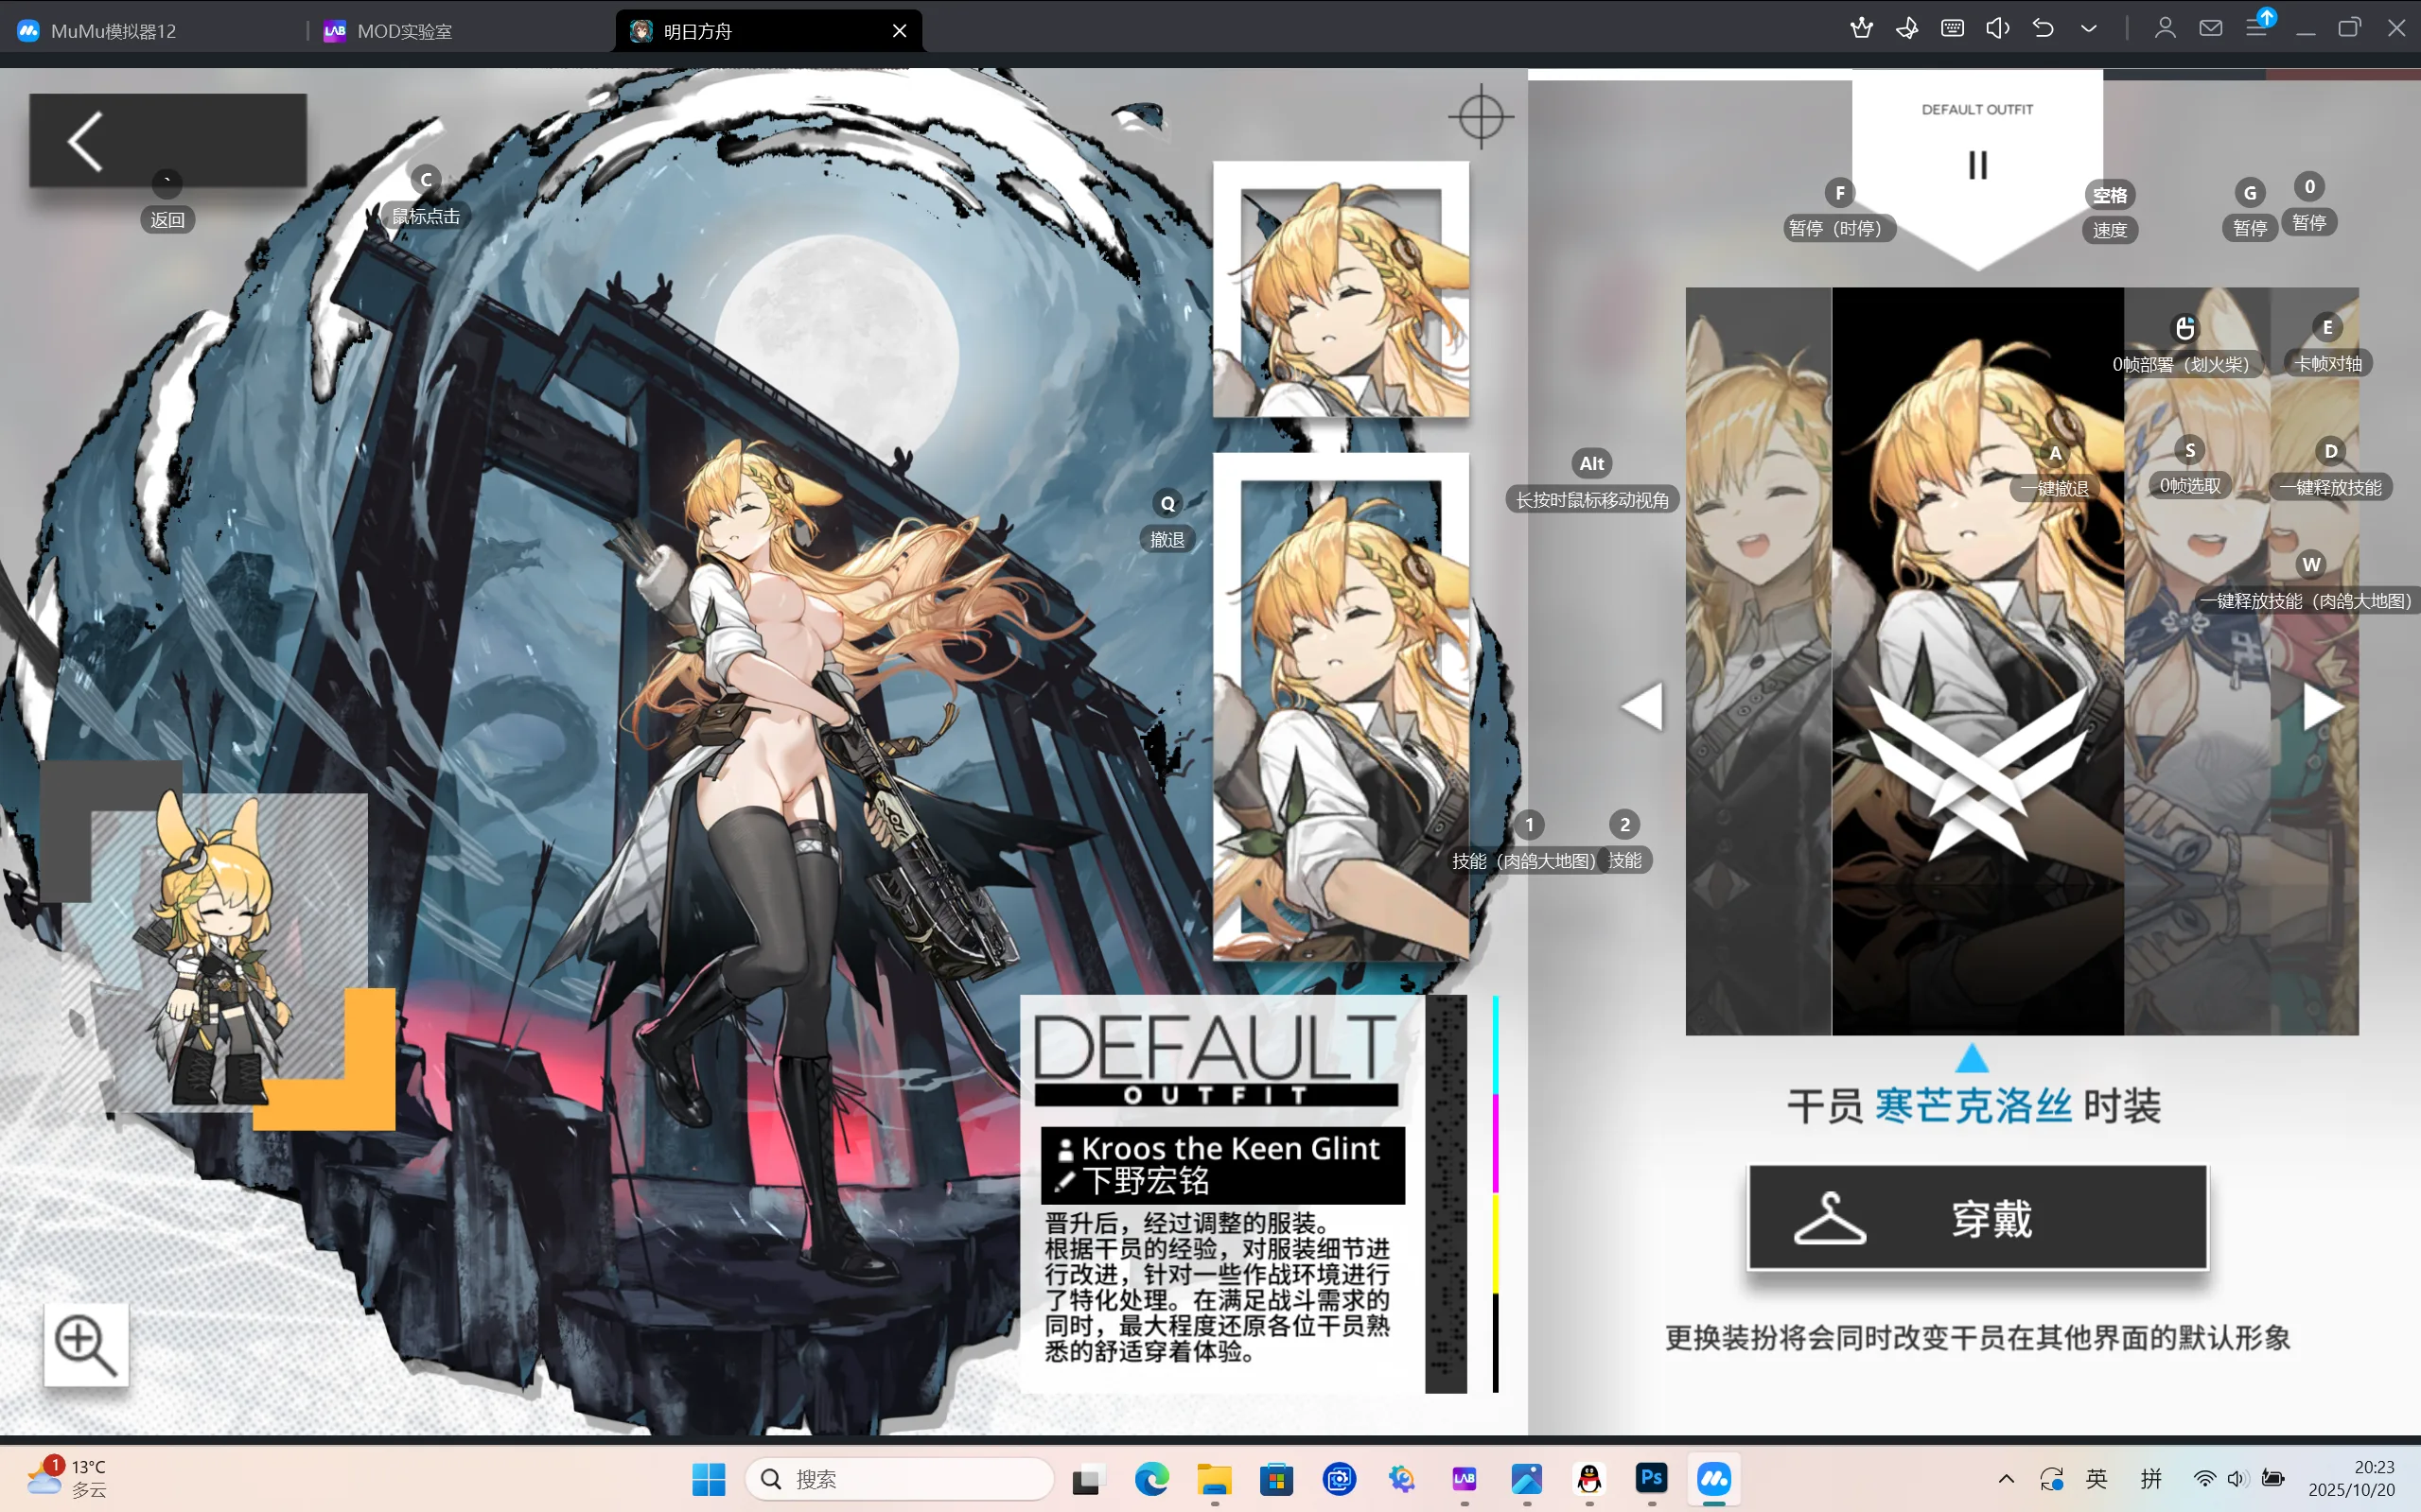Expand emulator toolbar dropdown chevron
The height and width of the screenshot is (1512, 2421).
(x=2089, y=28)
